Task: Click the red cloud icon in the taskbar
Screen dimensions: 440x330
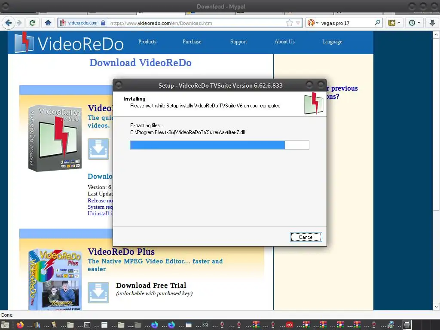Action: coord(289,325)
